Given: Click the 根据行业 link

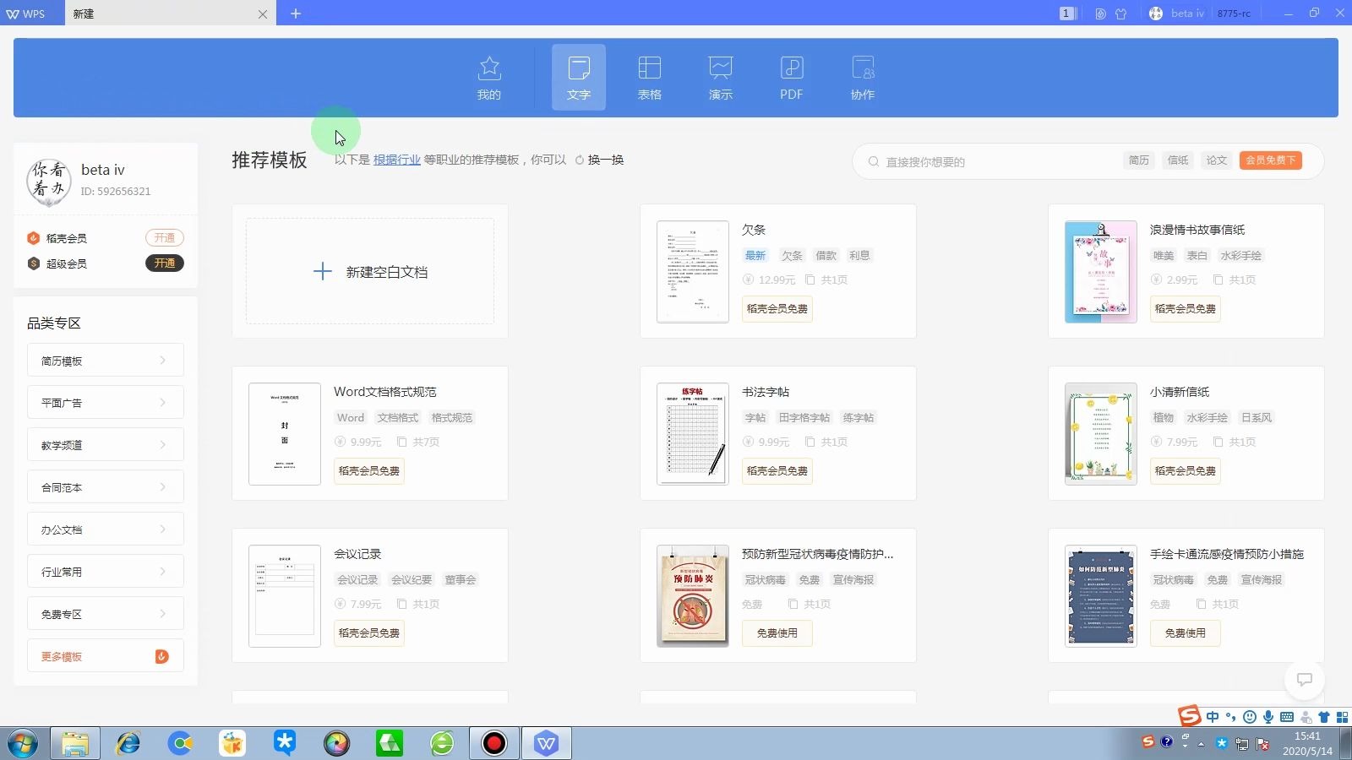Looking at the screenshot, I should 397,160.
